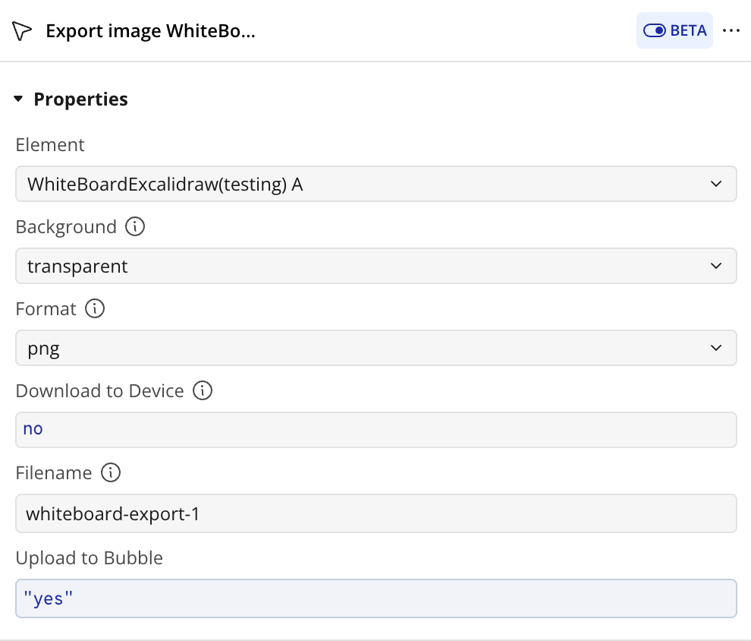Image resolution: width=751 pixels, height=641 pixels.
Task: Click the Background info icon
Action: coord(135,226)
